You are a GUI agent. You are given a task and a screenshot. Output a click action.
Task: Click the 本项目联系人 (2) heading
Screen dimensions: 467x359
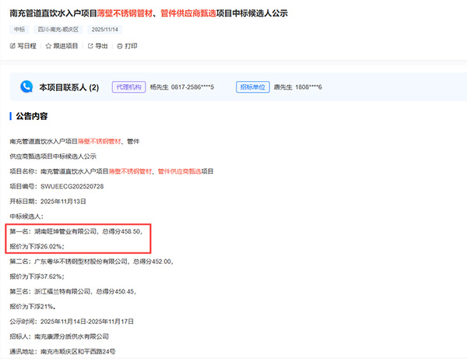68,86
